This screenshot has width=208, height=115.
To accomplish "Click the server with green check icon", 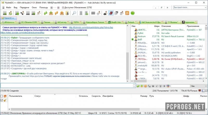I will 86,13.
